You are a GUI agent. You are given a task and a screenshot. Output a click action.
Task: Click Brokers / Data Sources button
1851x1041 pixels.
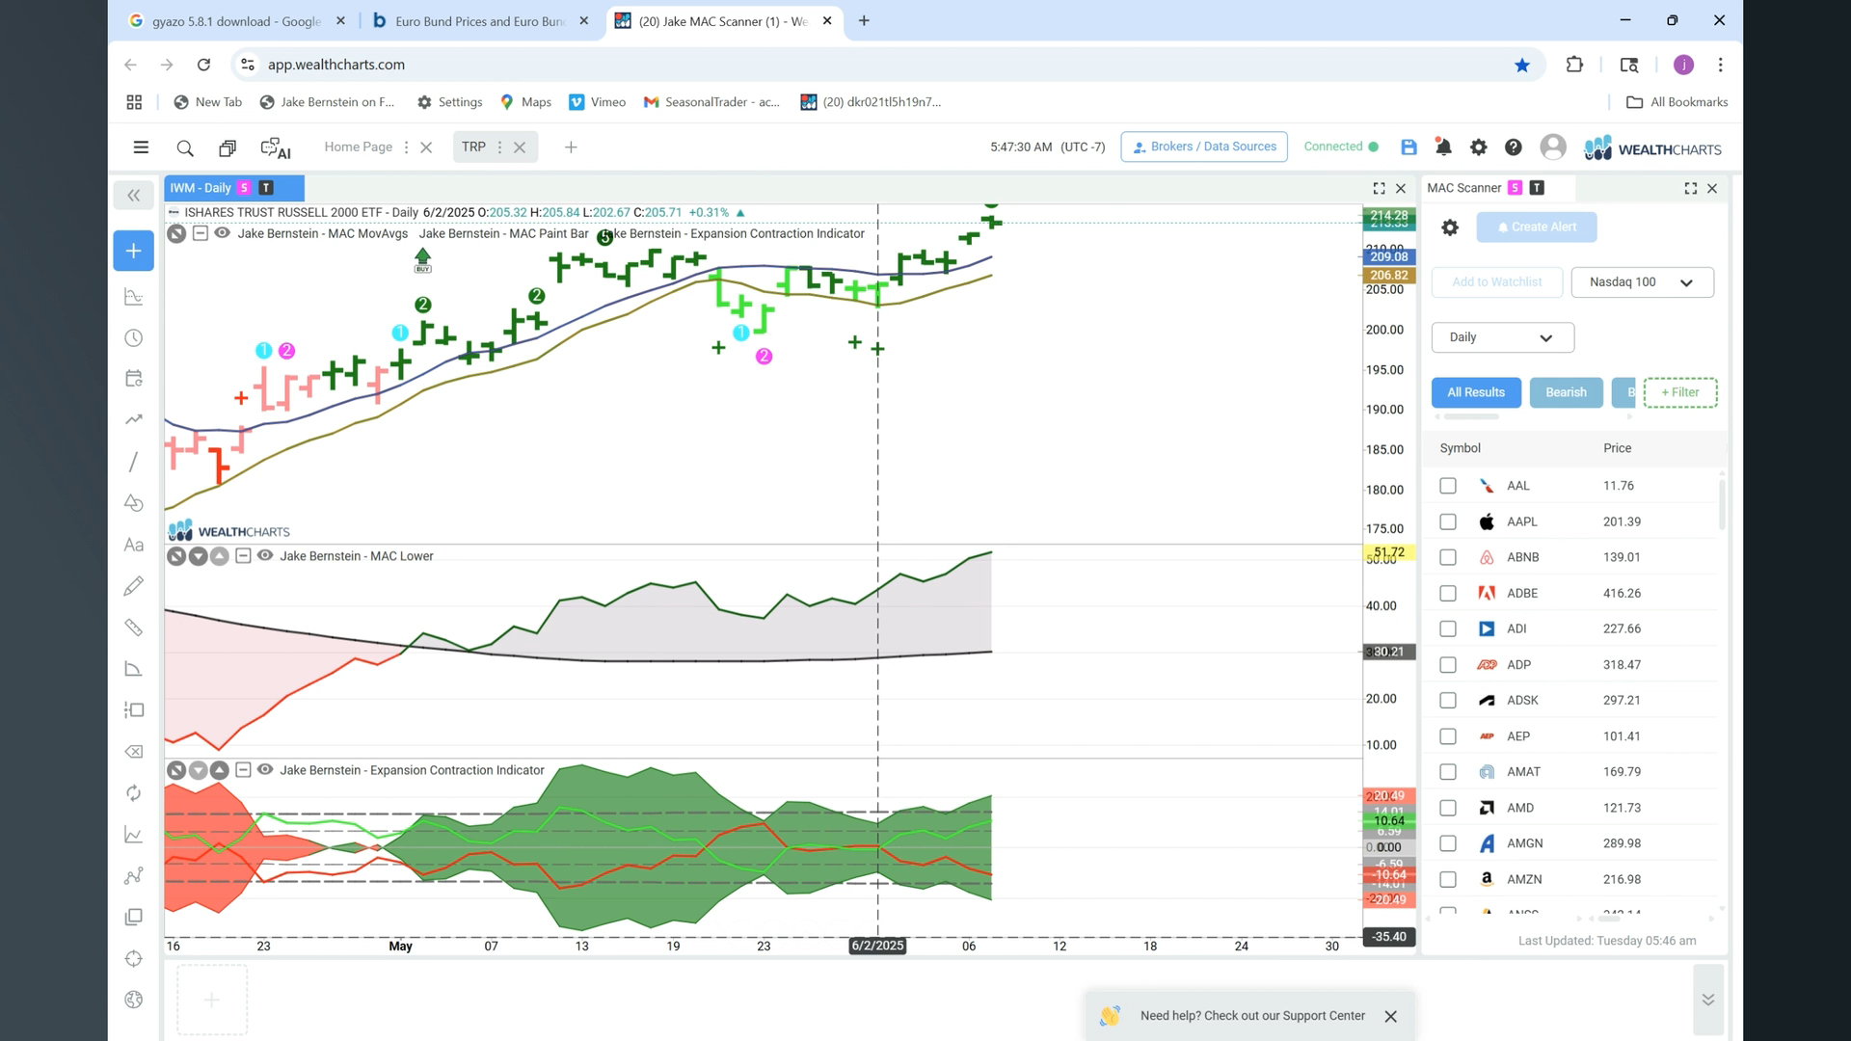click(x=1204, y=147)
